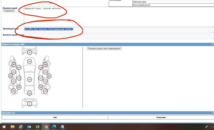Open the Windows Start menu
The image size is (214, 130).
point(4,127)
